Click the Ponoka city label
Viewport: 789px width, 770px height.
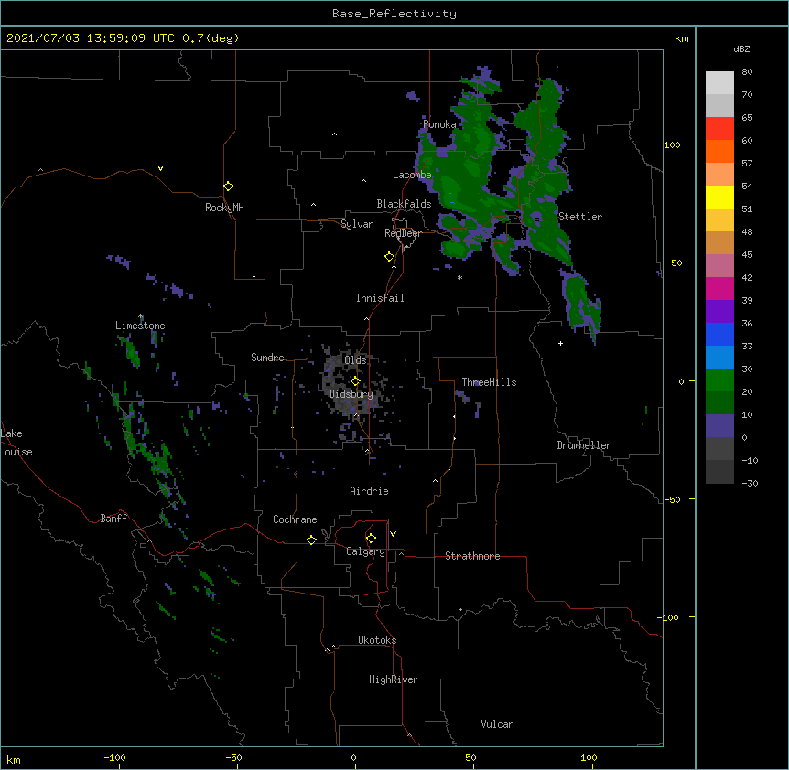coord(439,124)
